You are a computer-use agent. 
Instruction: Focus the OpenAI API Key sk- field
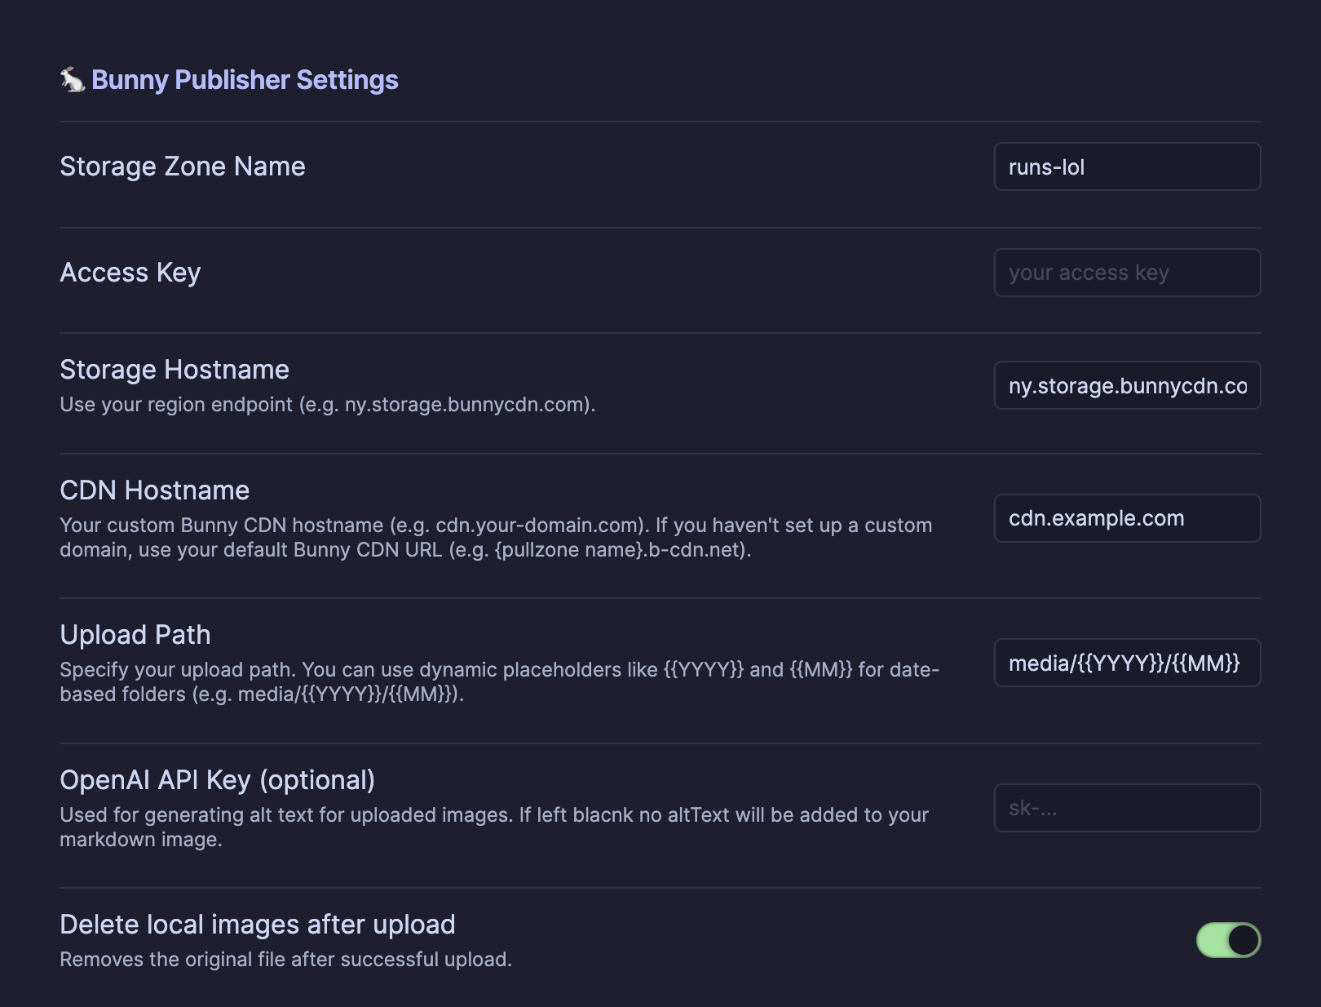pos(1127,808)
